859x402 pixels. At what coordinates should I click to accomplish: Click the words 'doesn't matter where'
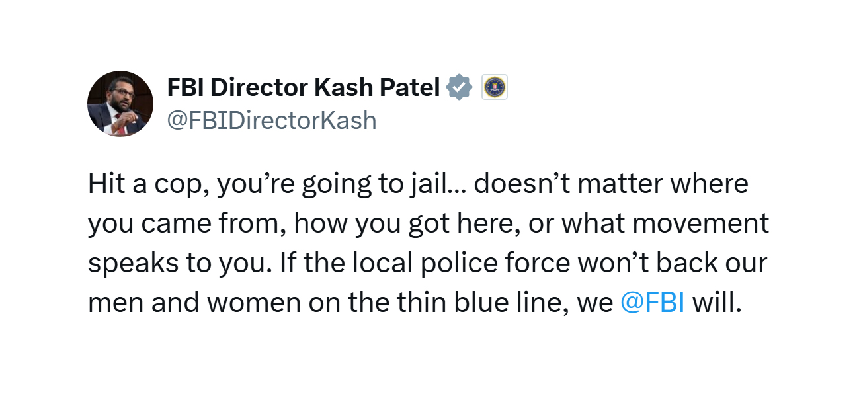611,184
